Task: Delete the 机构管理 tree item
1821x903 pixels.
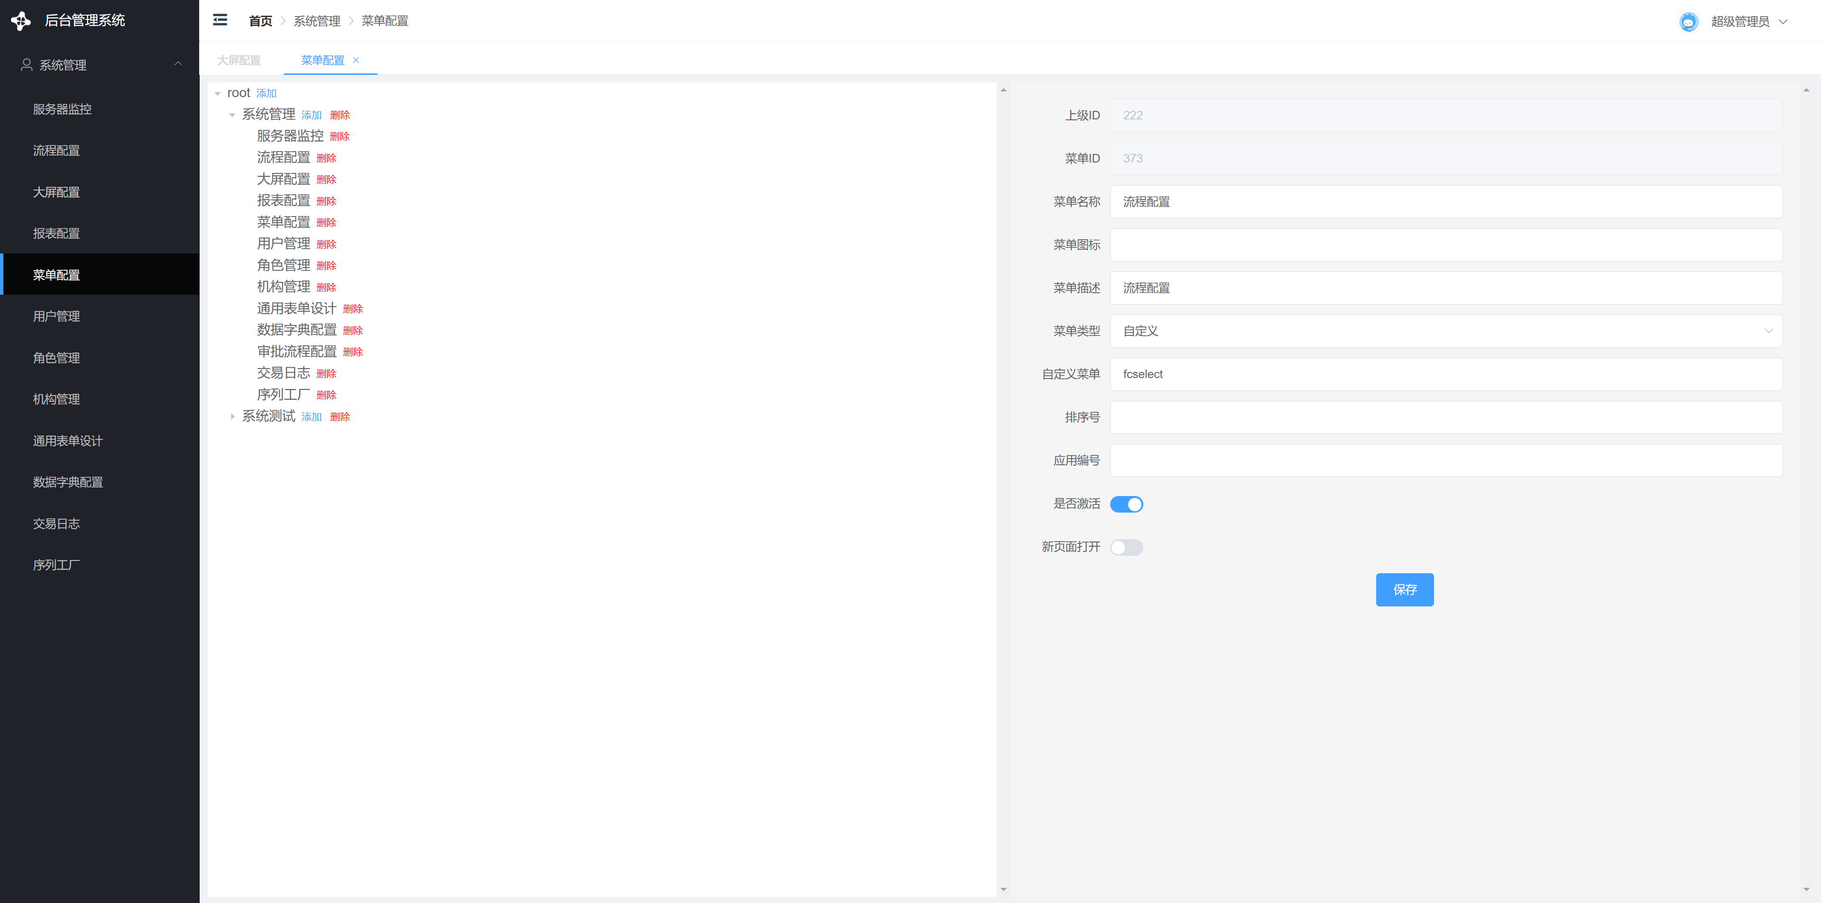Action: coord(327,288)
